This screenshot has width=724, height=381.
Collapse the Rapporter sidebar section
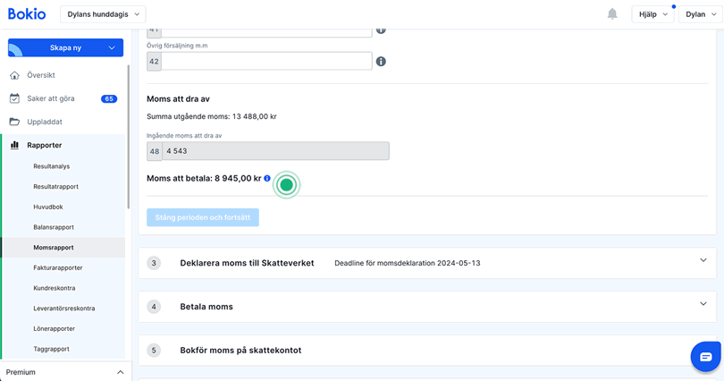(45, 145)
